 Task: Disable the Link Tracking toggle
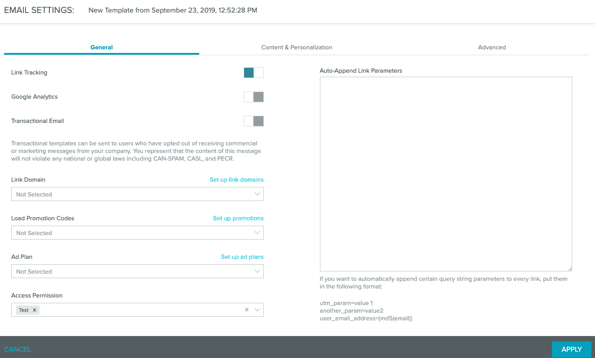tap(254, 73)
